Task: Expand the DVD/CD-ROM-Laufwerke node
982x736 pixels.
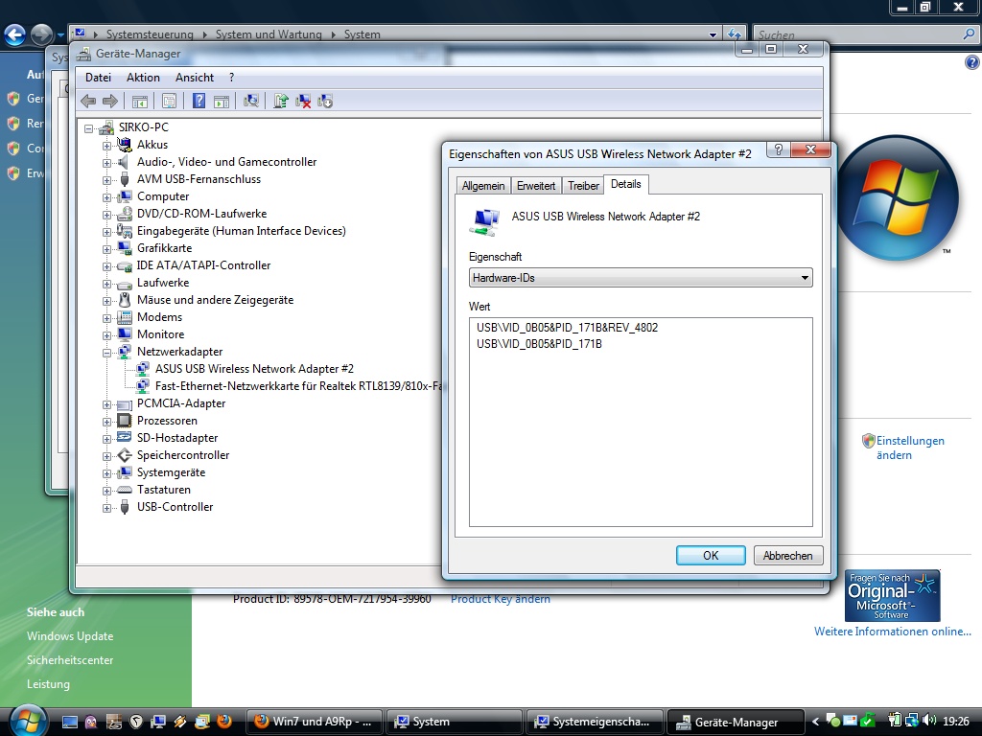Action: pos(106,215)
